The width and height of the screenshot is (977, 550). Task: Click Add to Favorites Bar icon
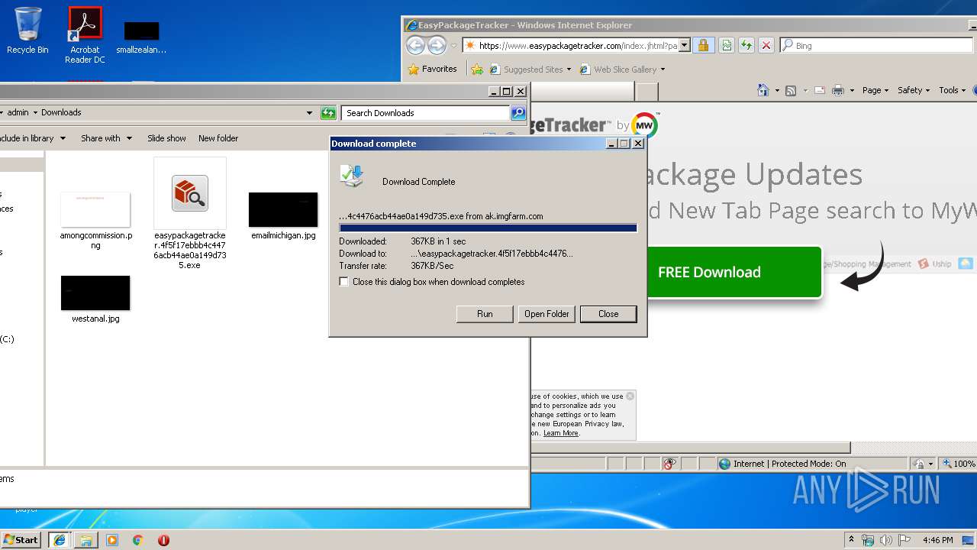[477, 70]
